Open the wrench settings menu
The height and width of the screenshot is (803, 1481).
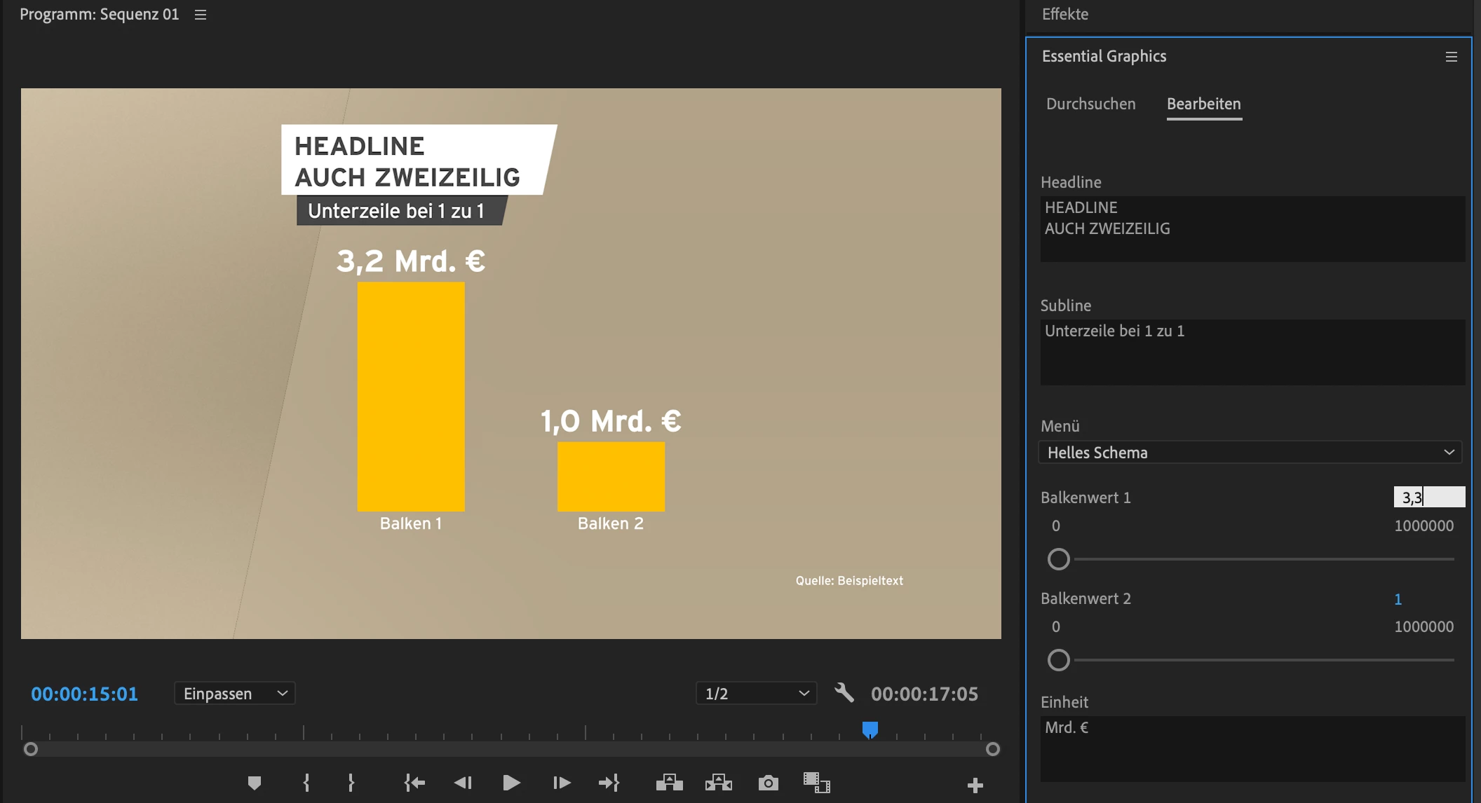844,693
